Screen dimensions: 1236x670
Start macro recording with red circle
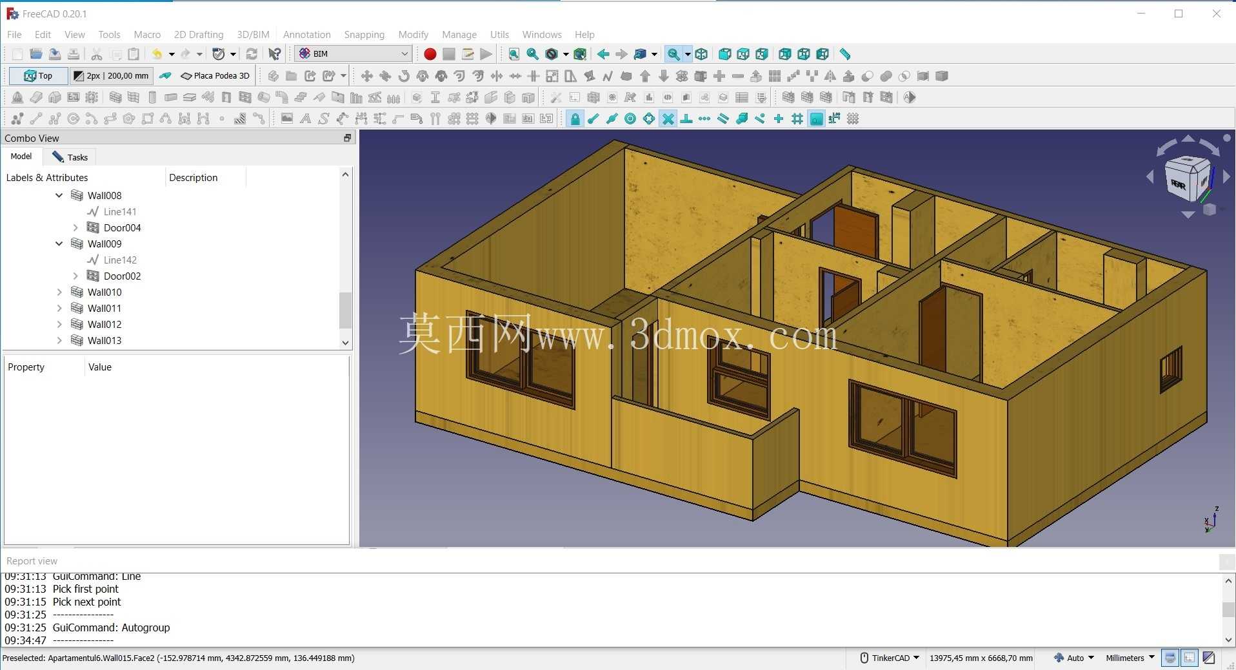click(430, 54)
